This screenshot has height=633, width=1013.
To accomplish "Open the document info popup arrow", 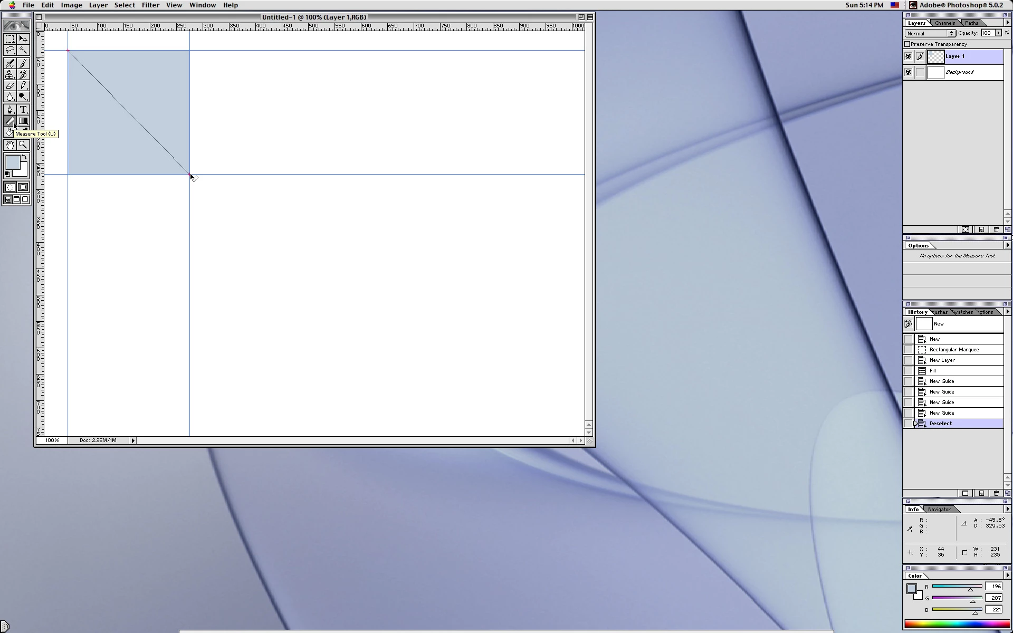I will click(133, 440).
